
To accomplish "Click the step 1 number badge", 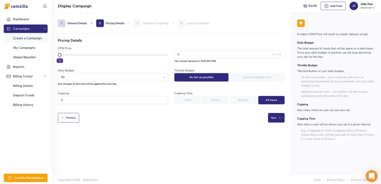I will (62, 23).
